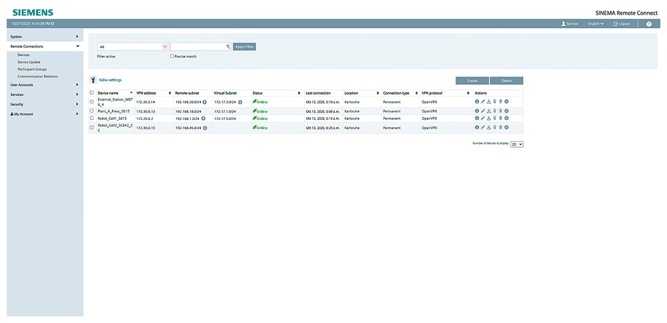Open number of devices to display dropdown
This screenshot has height=323, width=667.
(x=517, y=143)
